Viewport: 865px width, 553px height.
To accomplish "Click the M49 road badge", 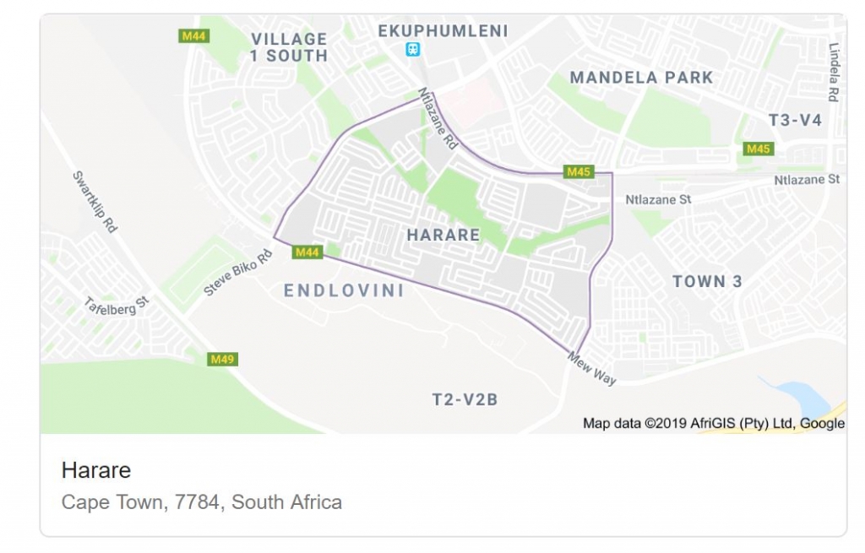I will [222, 360].
